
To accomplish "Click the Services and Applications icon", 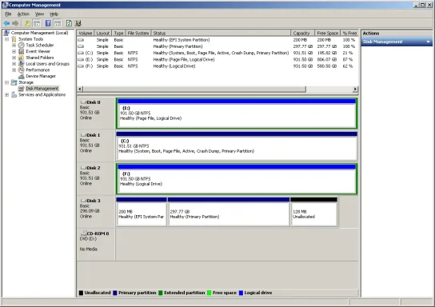I will 14,95.
